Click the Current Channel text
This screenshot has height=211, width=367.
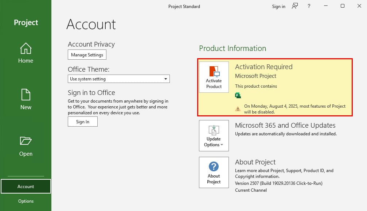pos(251,190)
